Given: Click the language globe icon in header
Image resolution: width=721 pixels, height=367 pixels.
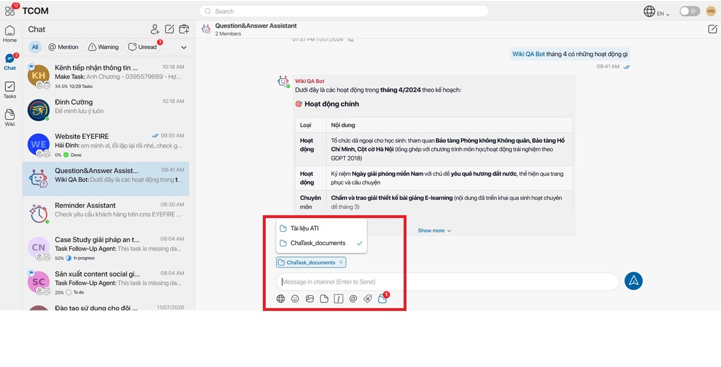Looking at the screenshot, I should click(x=649, y=11).
